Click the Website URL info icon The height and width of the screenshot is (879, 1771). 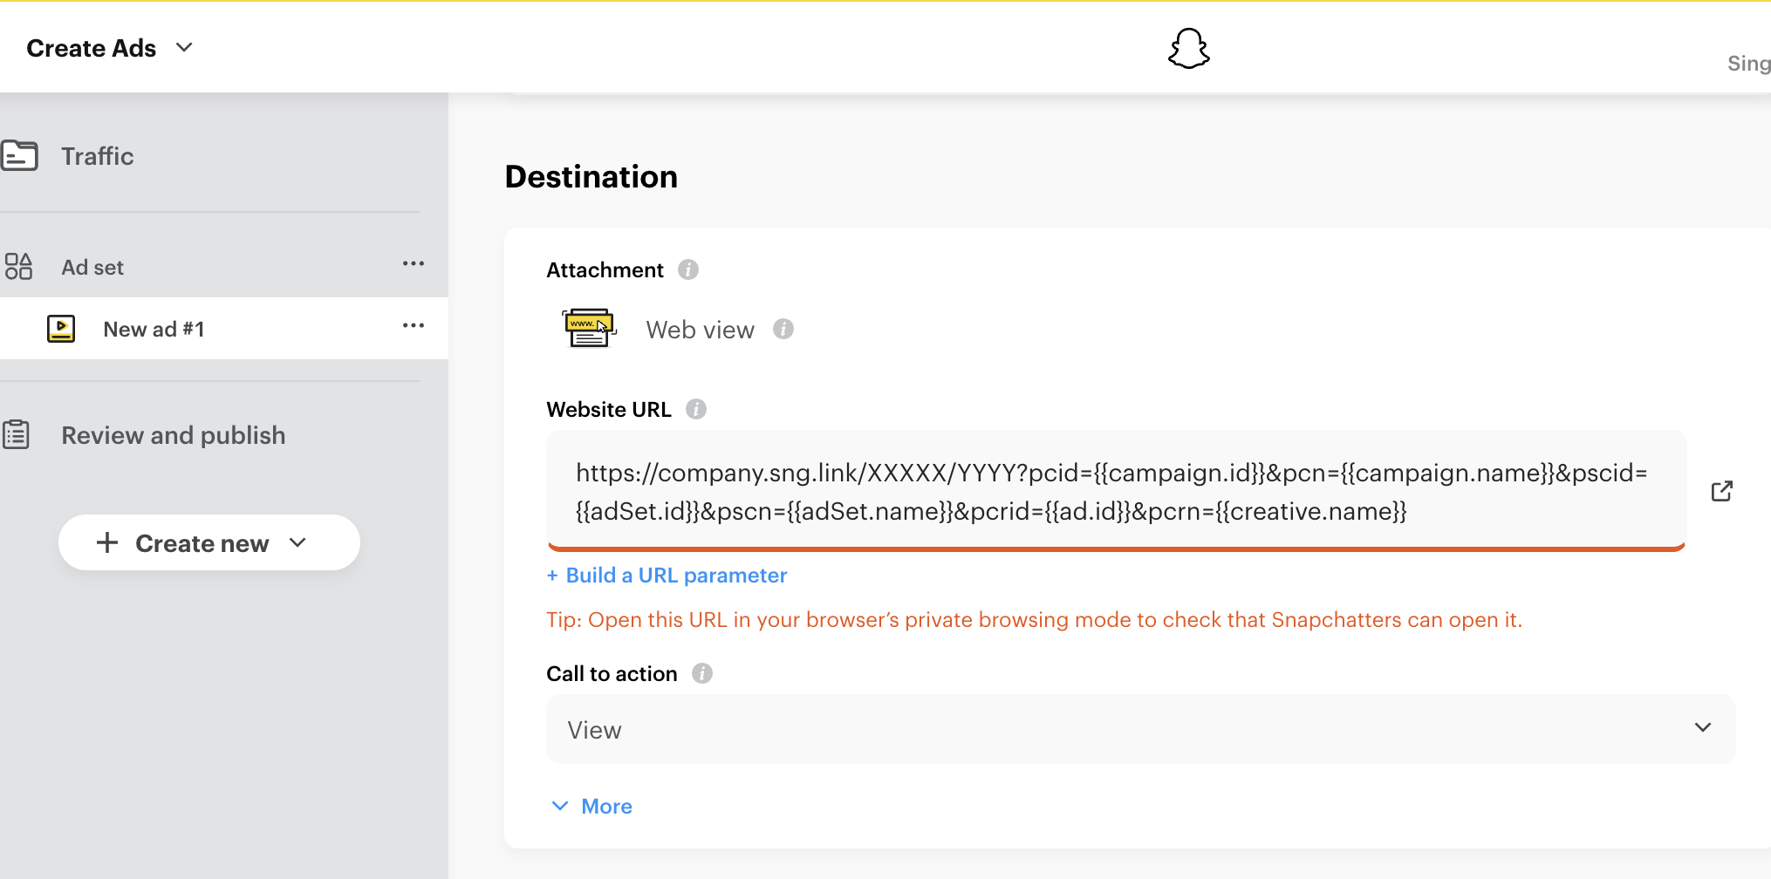696,409
